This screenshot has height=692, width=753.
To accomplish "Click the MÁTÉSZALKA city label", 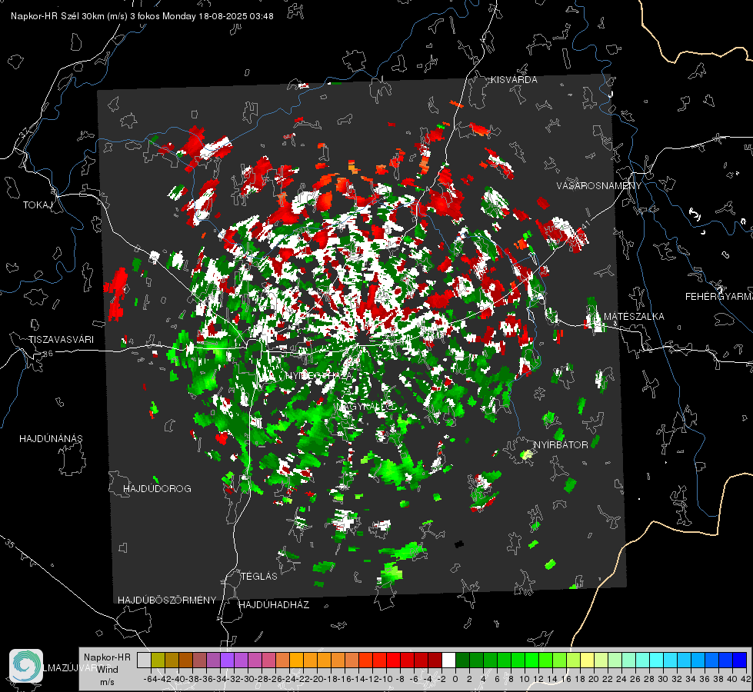I will point(634,316).
